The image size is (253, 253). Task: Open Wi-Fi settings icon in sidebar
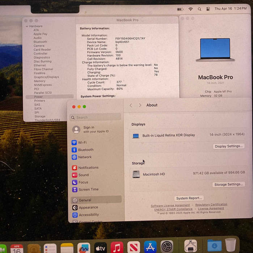point(74,142)
